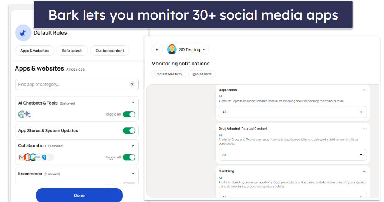Turn off AI Chatbots & Tools toggle
384x202 pixels.
(x=129, y=114)
